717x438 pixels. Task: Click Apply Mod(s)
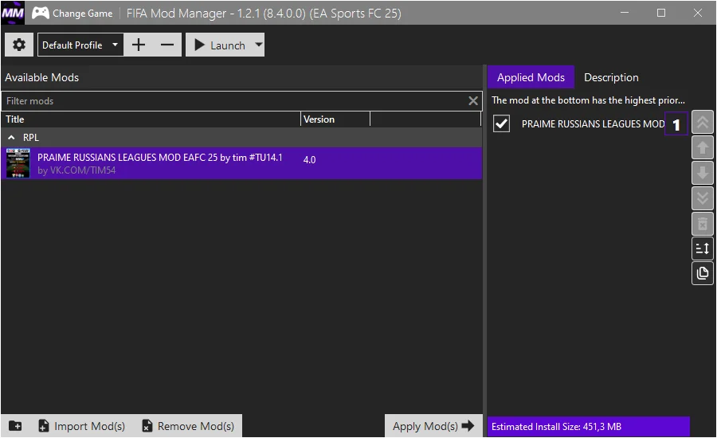coord(433,426)
